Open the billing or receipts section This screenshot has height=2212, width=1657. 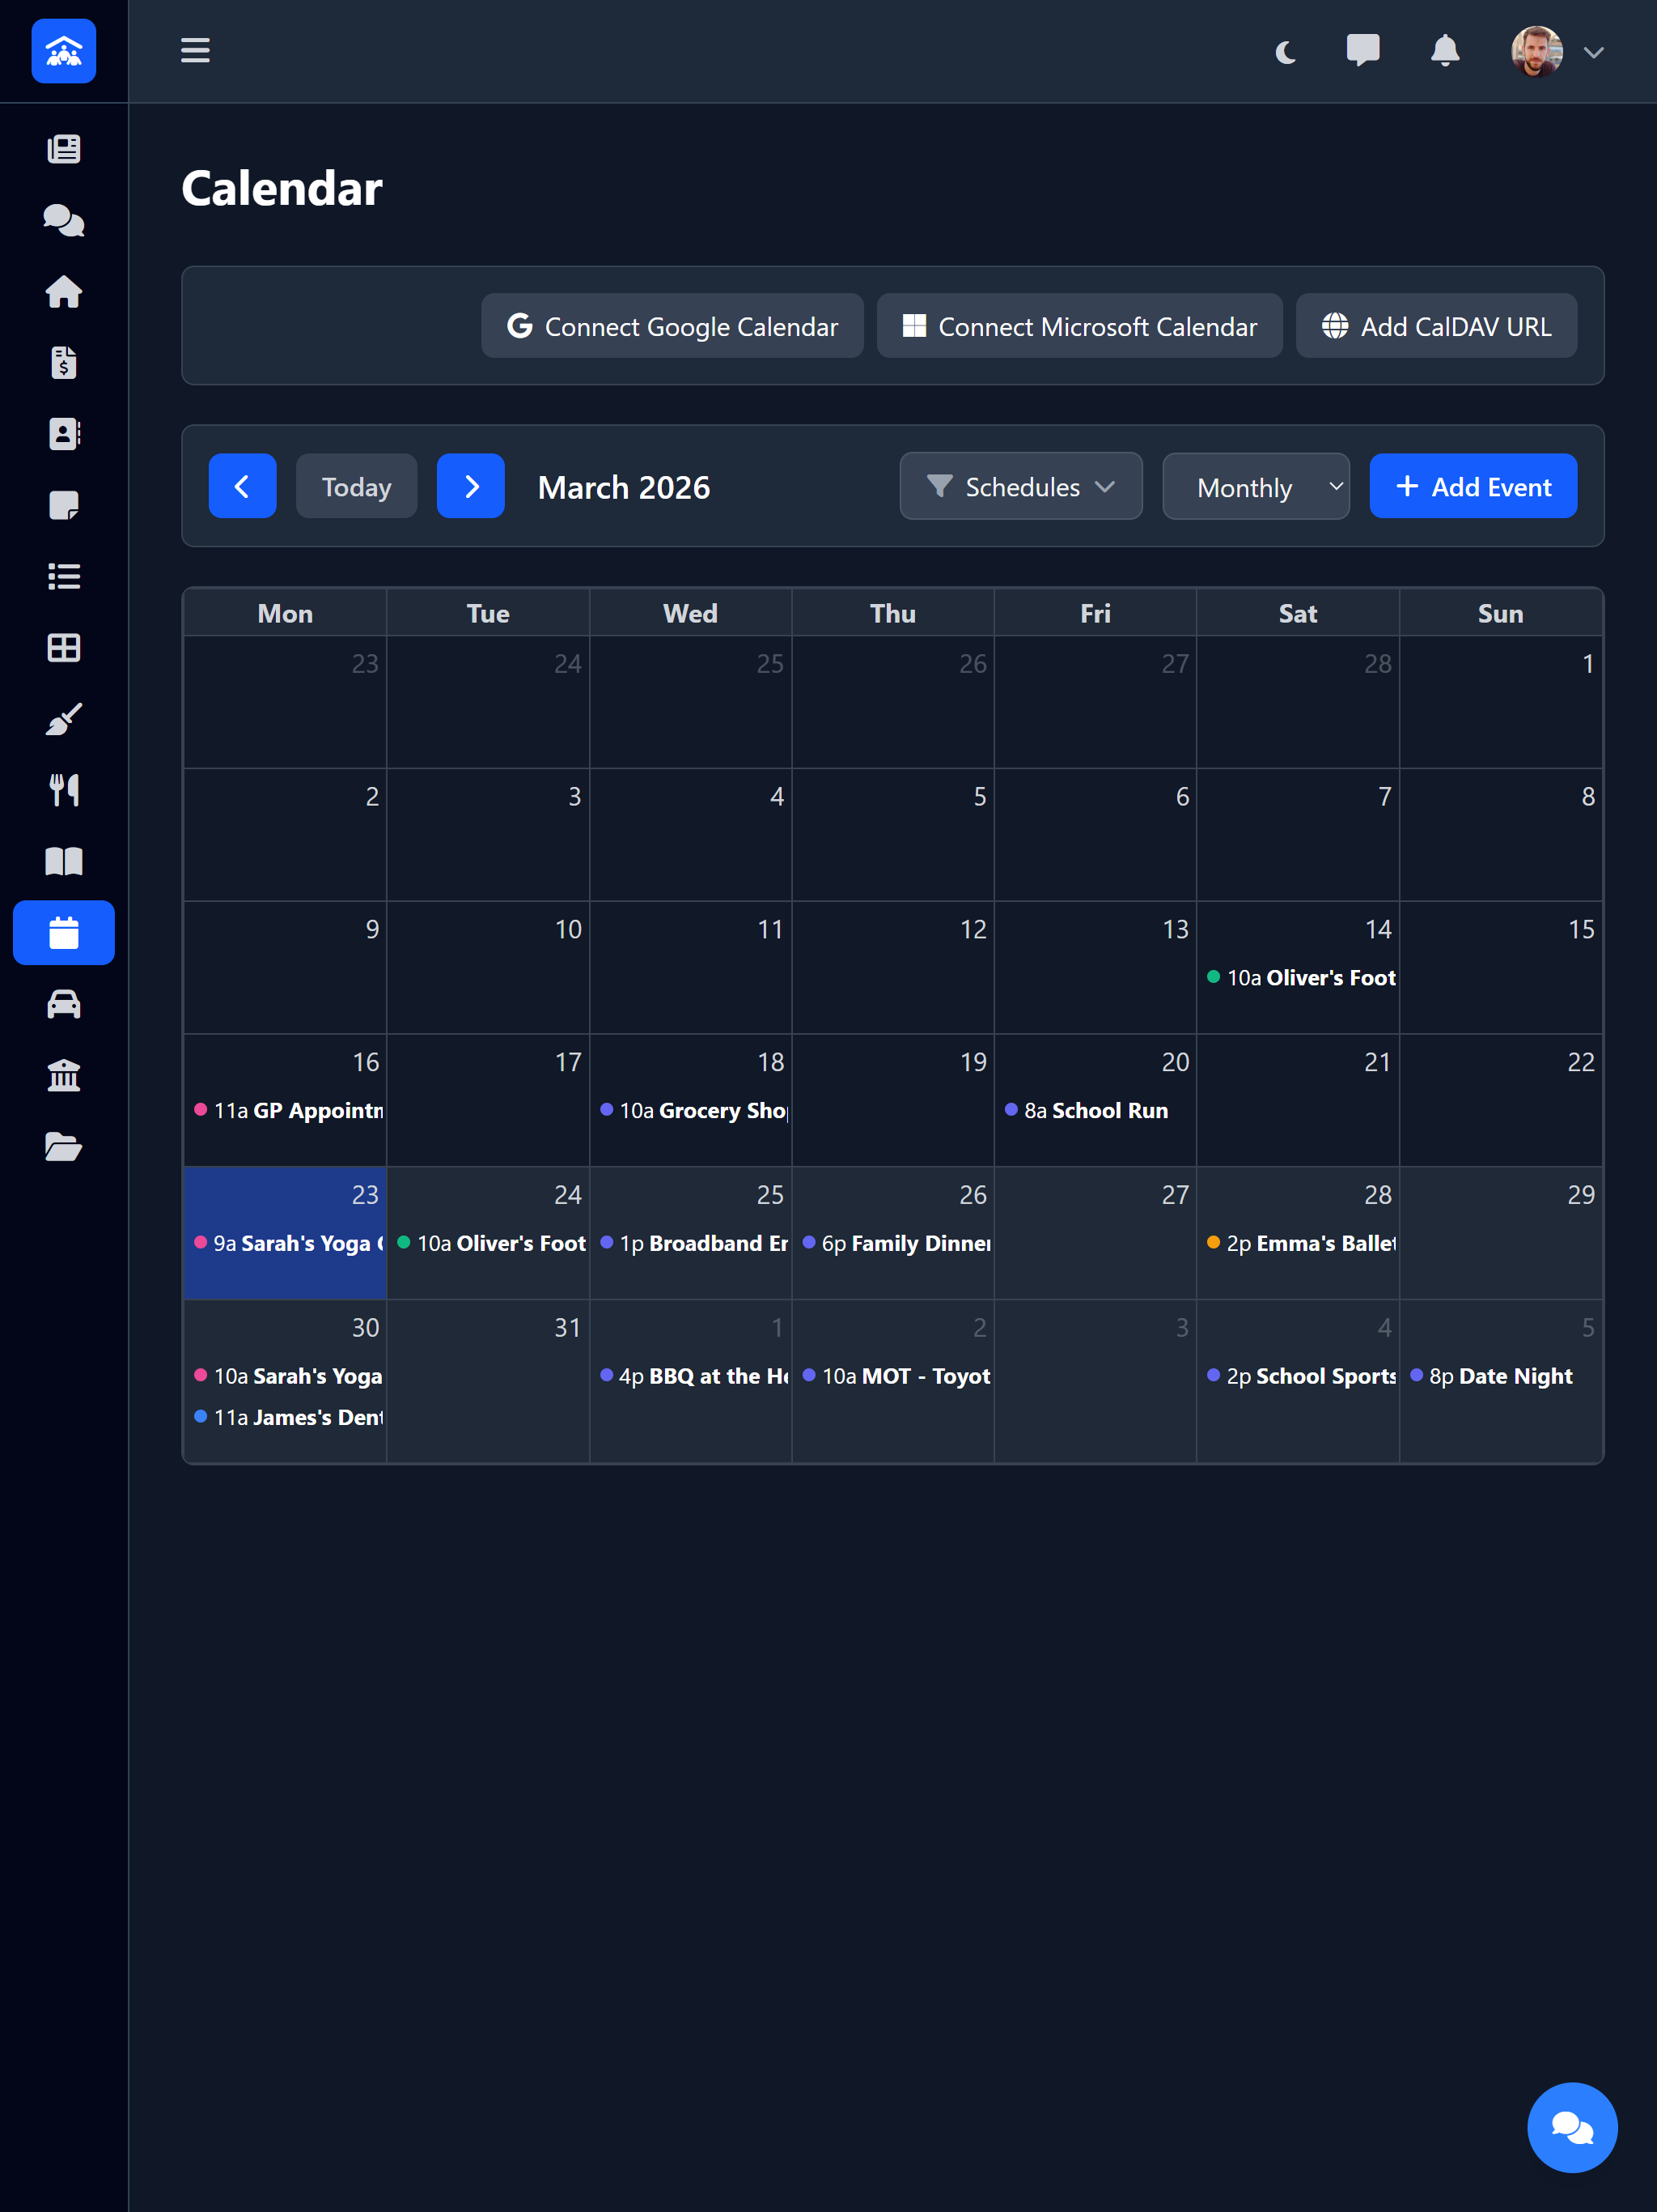64,363
